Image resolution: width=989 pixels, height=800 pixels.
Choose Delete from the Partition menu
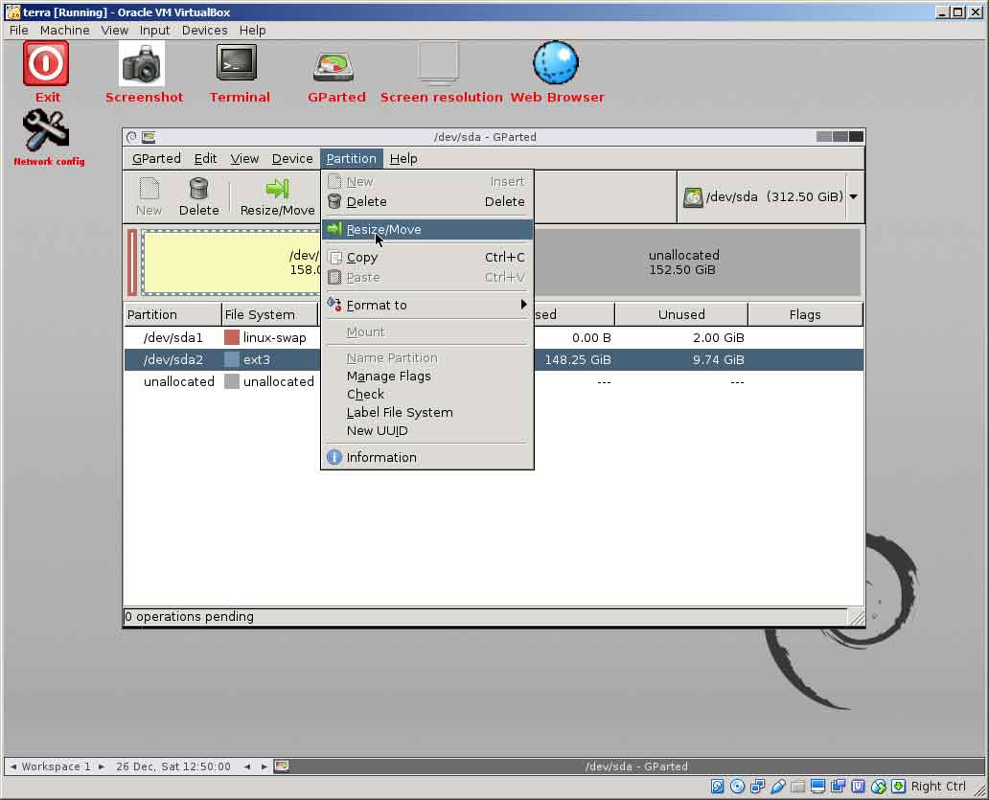427,202
